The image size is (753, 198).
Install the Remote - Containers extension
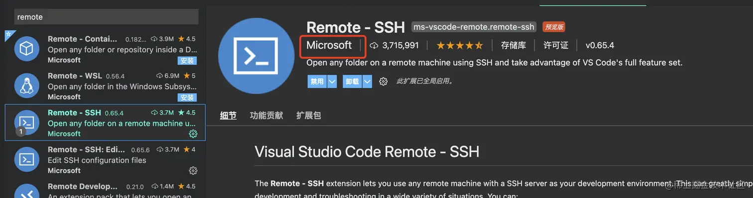187,61
